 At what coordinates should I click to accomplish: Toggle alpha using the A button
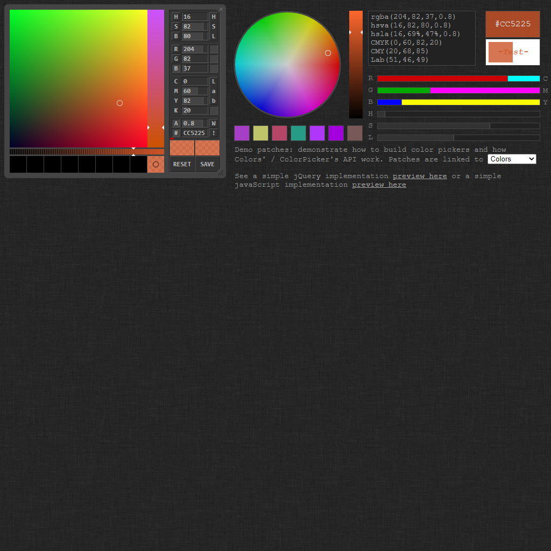click(175, 123)
